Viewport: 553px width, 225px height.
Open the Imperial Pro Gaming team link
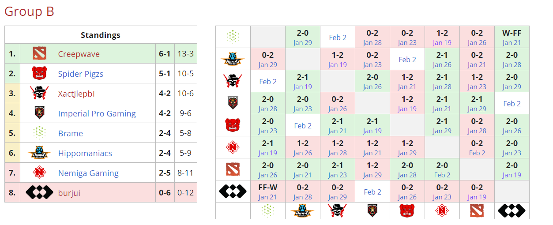97,114
